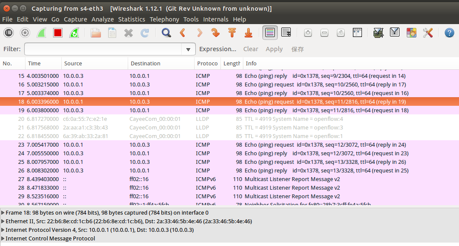Open the Help menu

click(239, 19)
